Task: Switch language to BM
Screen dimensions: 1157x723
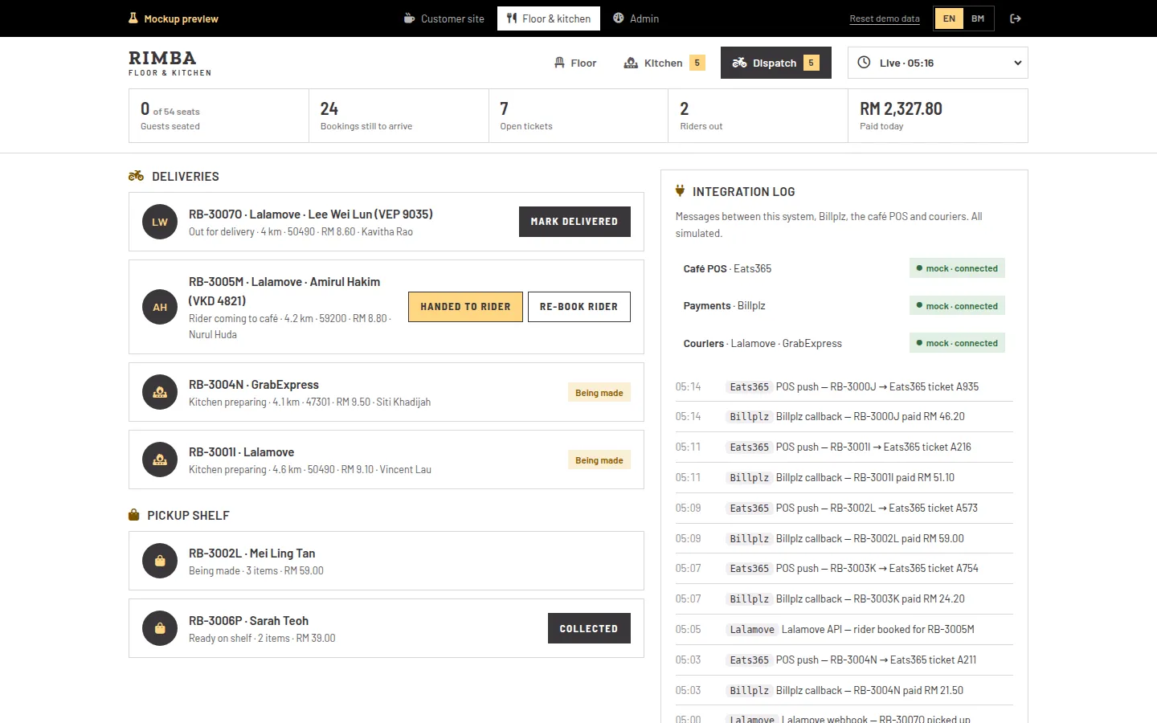Action: coord(978,18)
